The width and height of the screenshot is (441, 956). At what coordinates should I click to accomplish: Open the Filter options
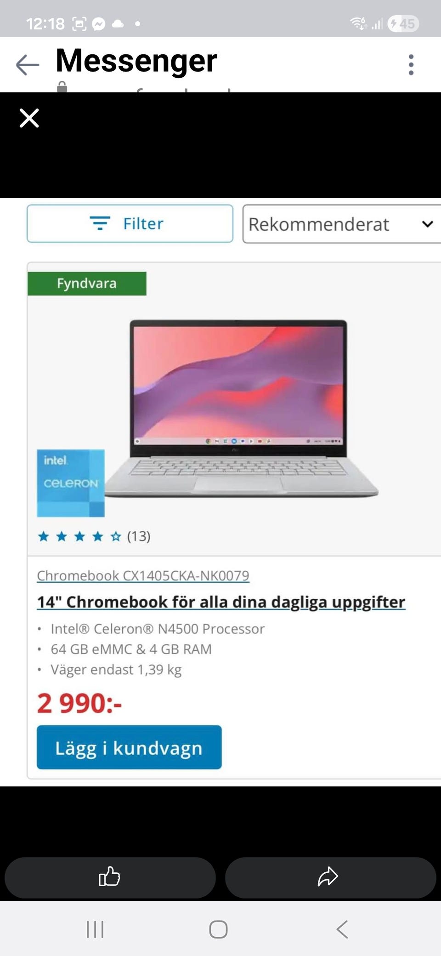130,224
